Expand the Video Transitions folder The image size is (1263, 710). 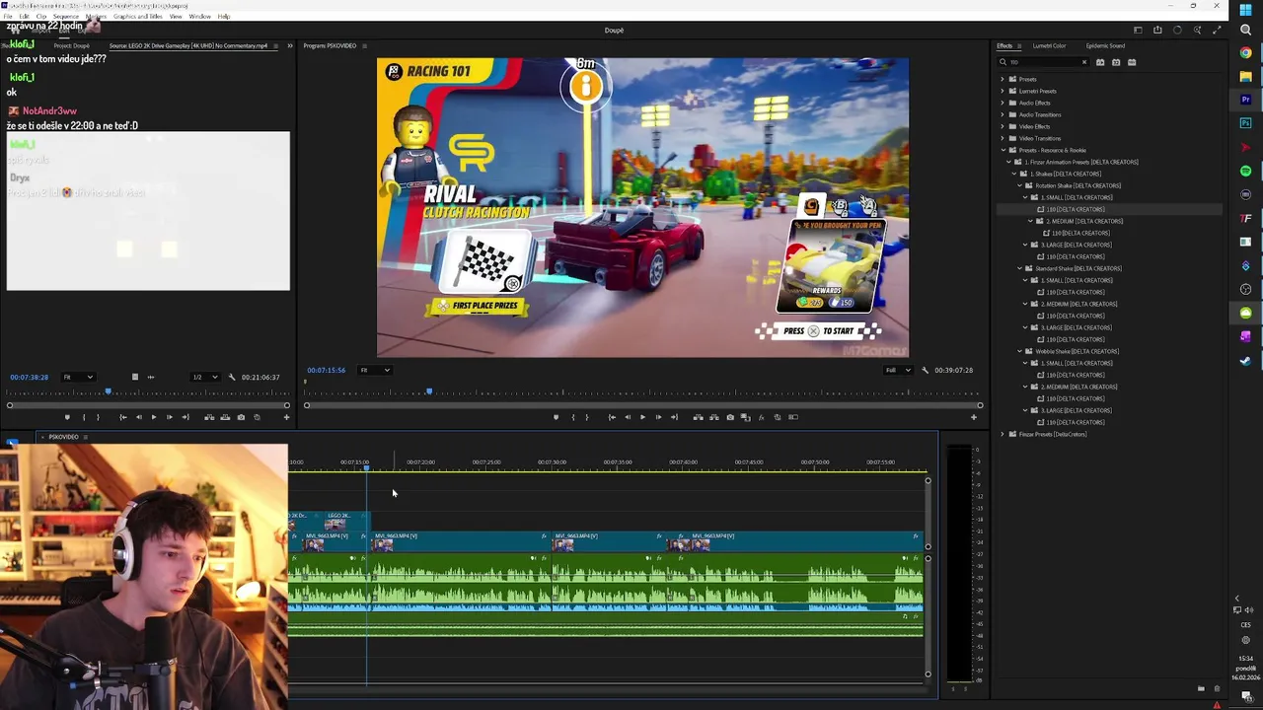click(x=1003, y=138)
